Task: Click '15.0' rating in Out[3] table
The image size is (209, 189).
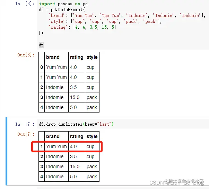Action: tap(75, 97)
